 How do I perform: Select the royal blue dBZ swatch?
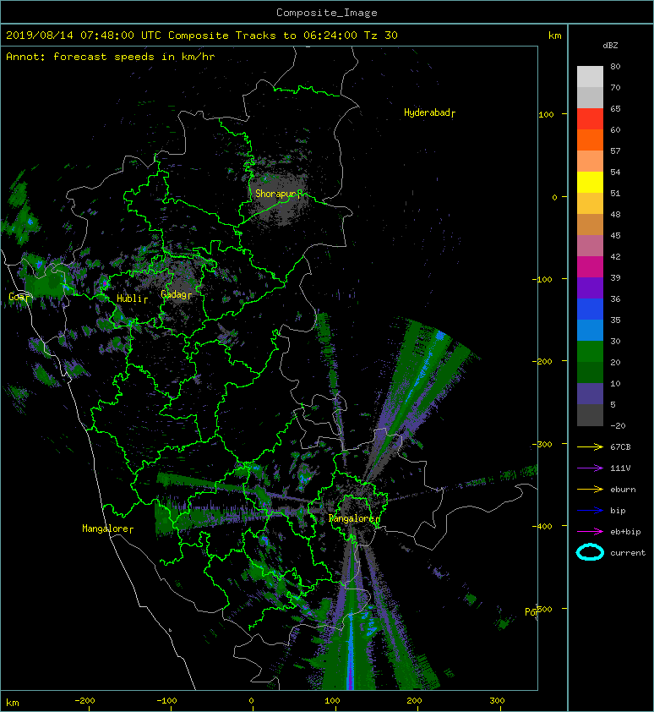tap(590, 309)
